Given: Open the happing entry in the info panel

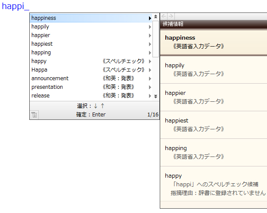Looking at the screenshot, I should [x=214, y=153].
